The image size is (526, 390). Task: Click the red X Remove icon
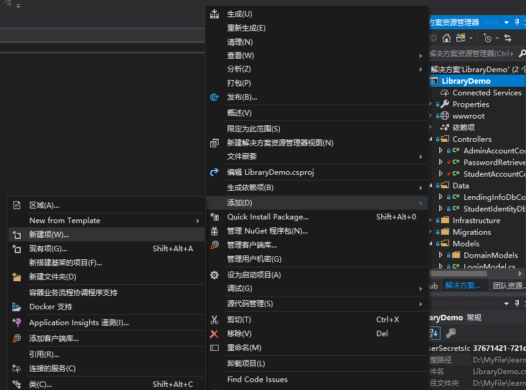(x=214, y=334)
